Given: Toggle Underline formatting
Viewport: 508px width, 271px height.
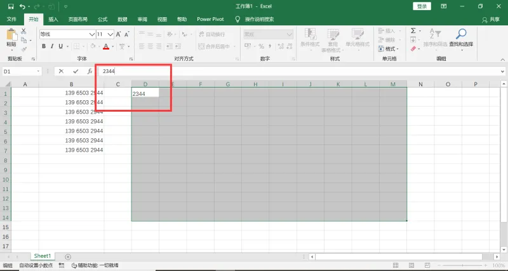Looking at the screenshot, I should click(x=60, y=46).
